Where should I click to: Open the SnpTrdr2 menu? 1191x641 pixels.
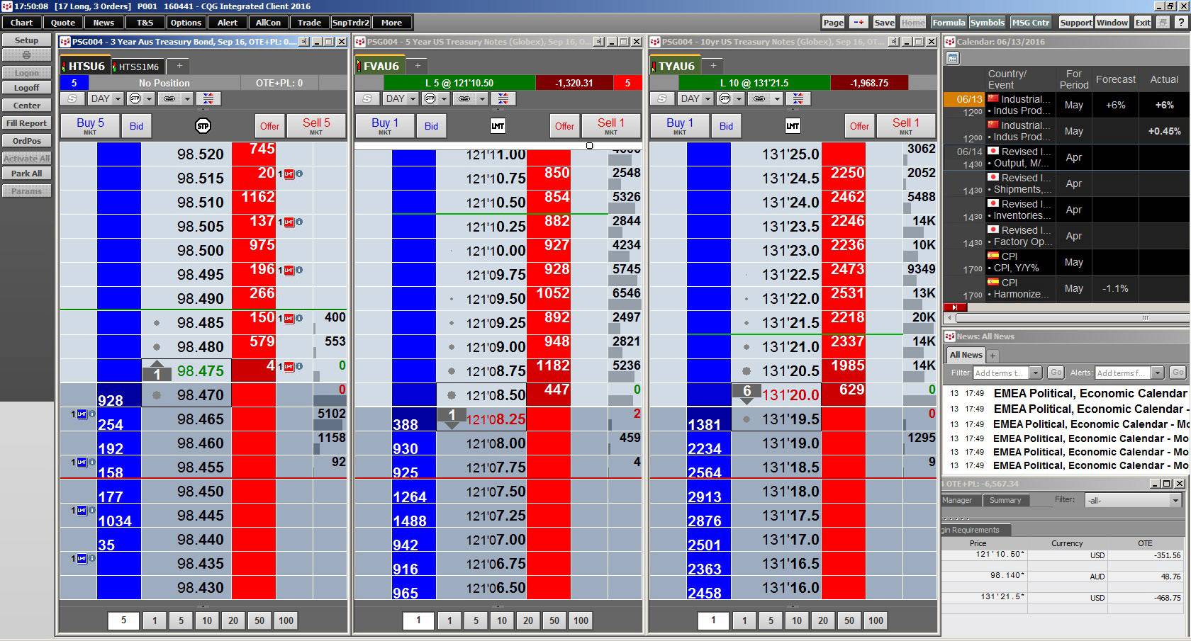pyautogui.click(x=350, y=23)
